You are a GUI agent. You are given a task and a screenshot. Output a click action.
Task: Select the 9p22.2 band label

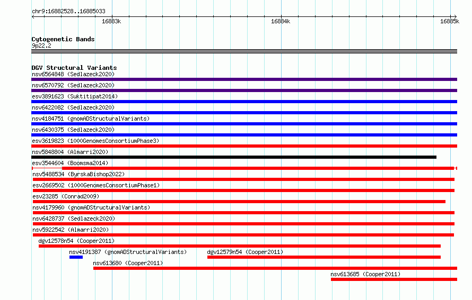tap(41, 46)
